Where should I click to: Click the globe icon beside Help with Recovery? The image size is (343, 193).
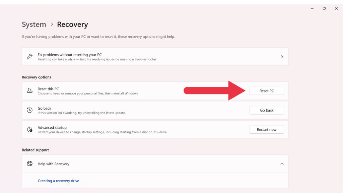click(x=30, y=164)
